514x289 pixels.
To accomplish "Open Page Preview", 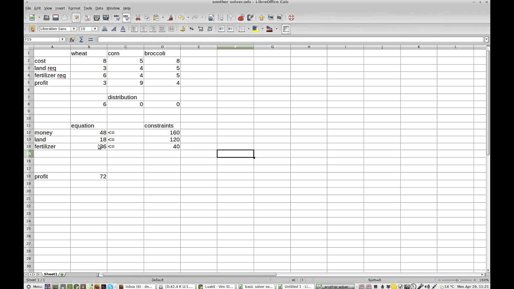I will pyautogui.click(x=106, y=18).
